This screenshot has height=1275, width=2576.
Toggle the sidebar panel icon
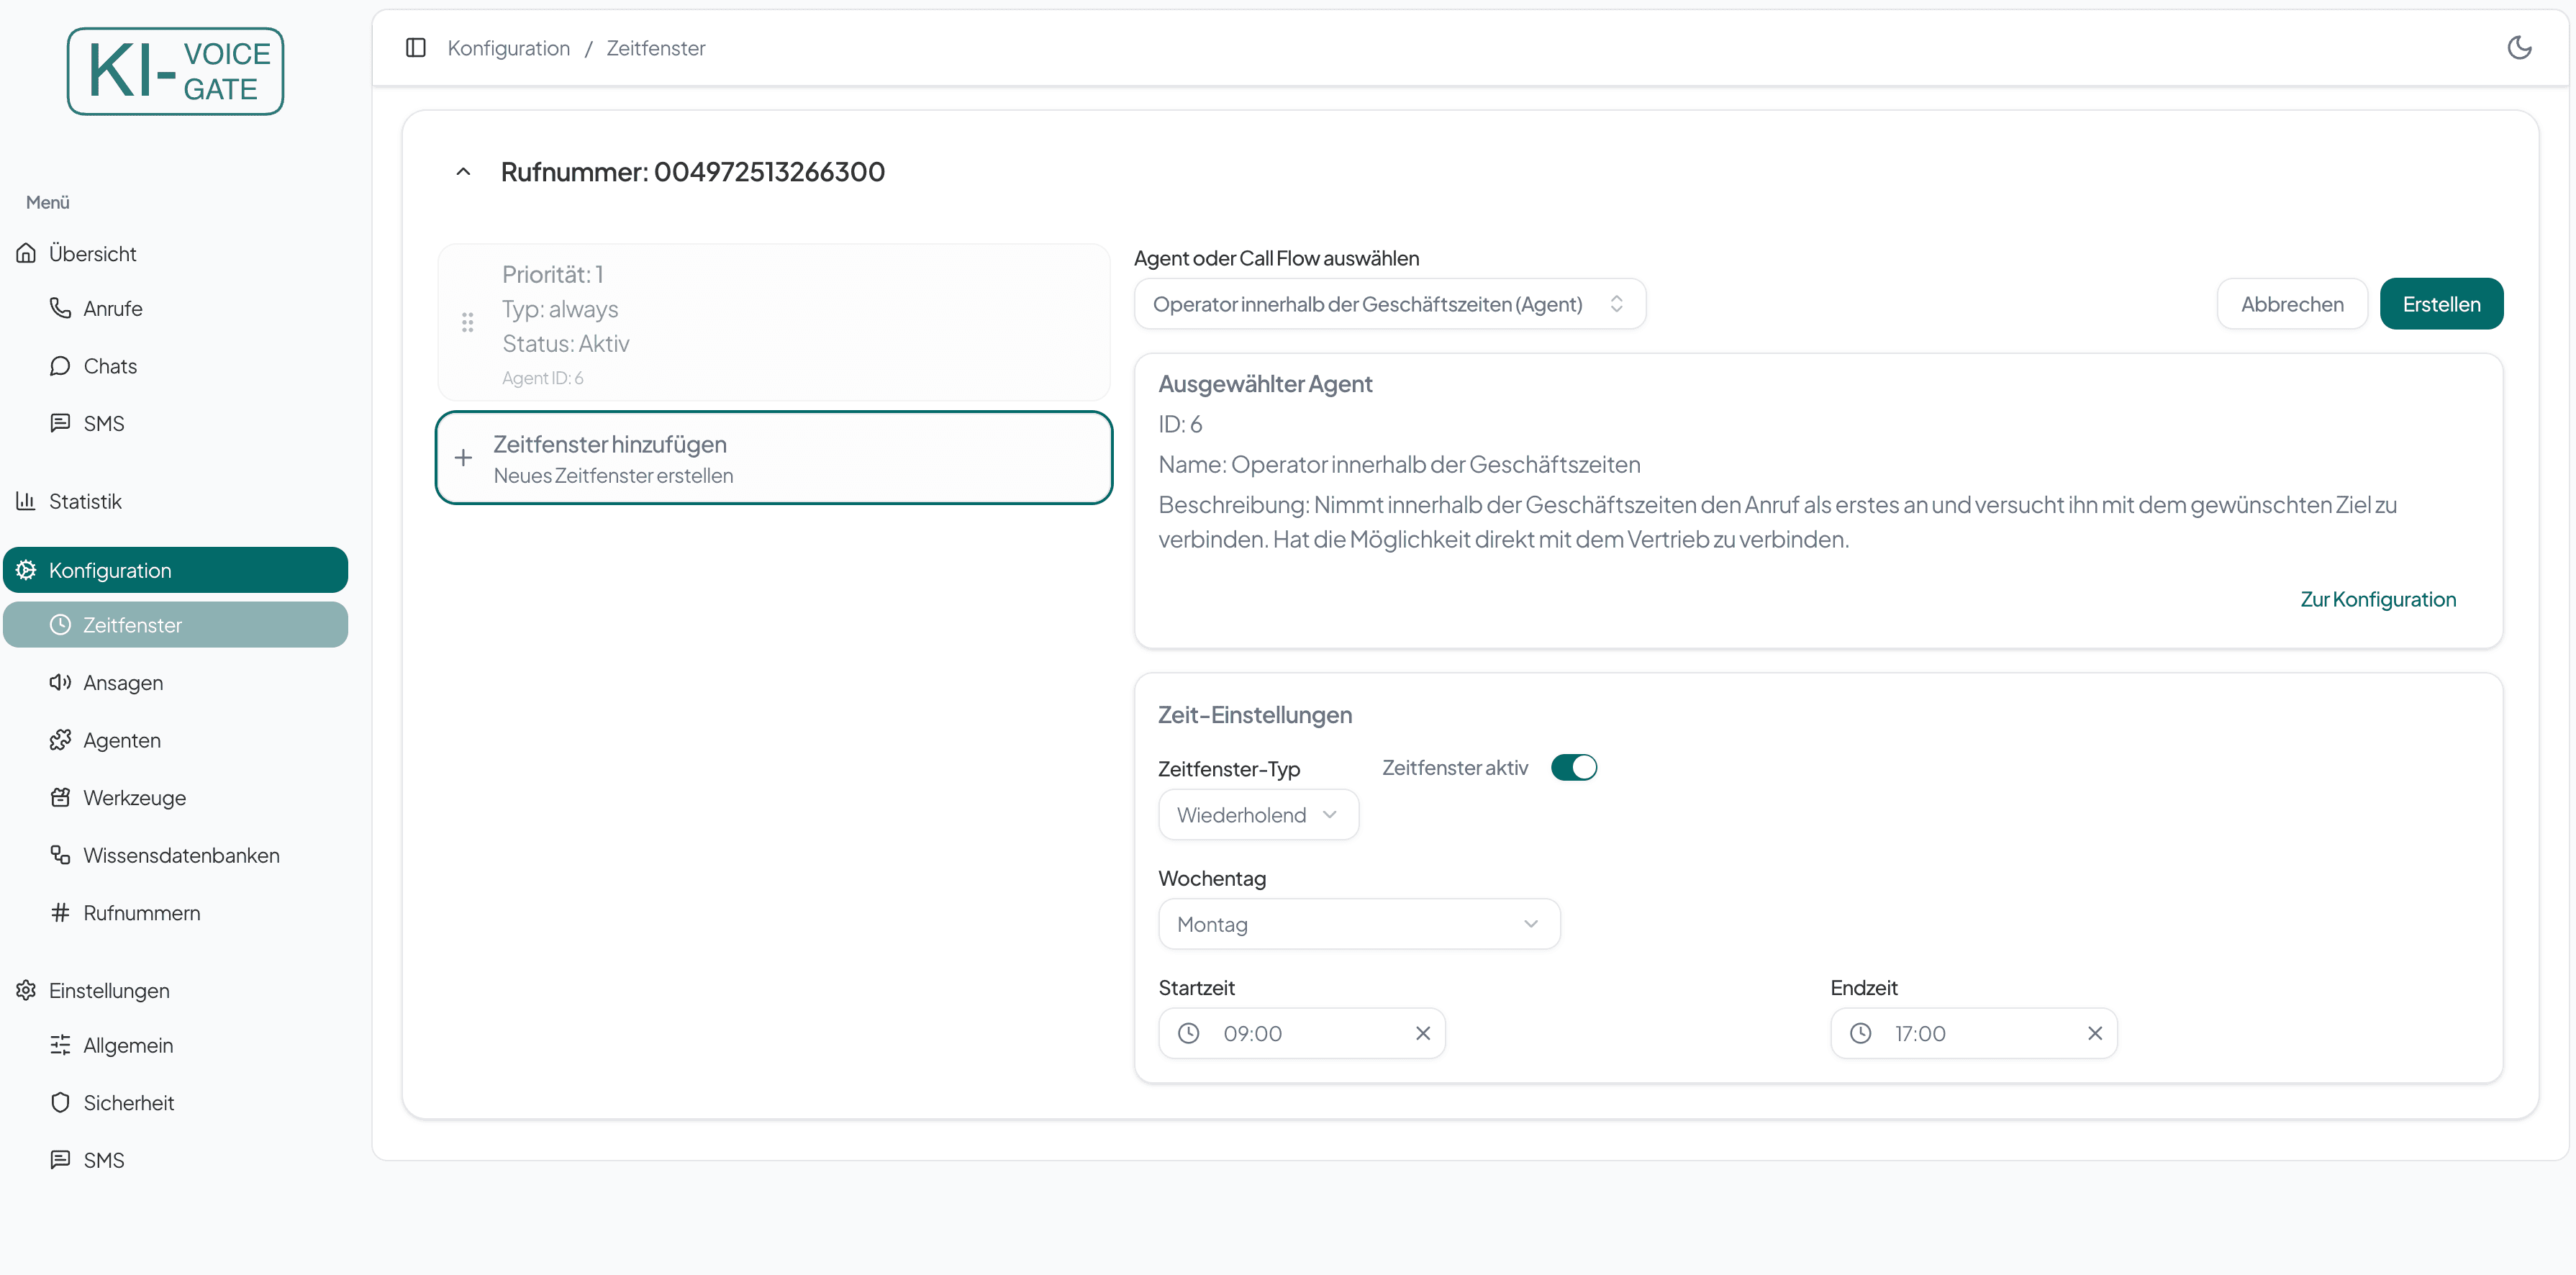tap(416, 48)
